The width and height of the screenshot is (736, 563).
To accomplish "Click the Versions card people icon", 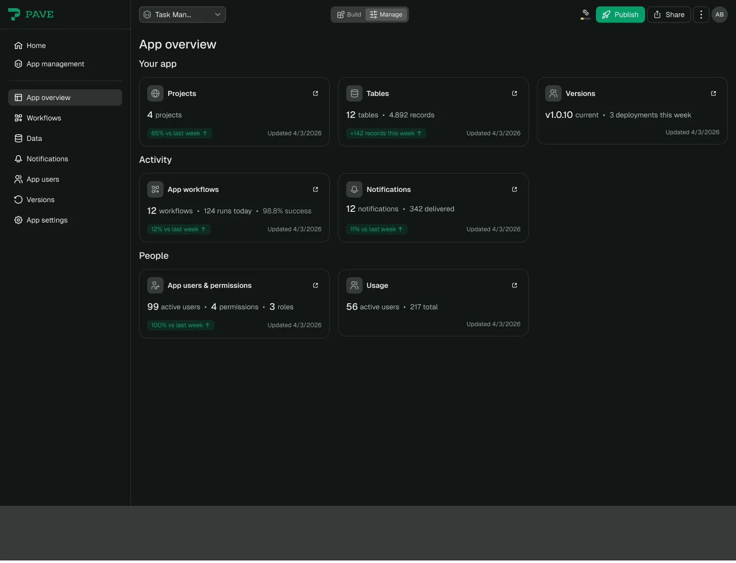I will [x=554, y=93].
